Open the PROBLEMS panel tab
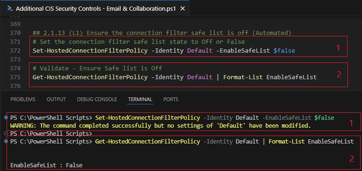 click(x=23, y=99)
